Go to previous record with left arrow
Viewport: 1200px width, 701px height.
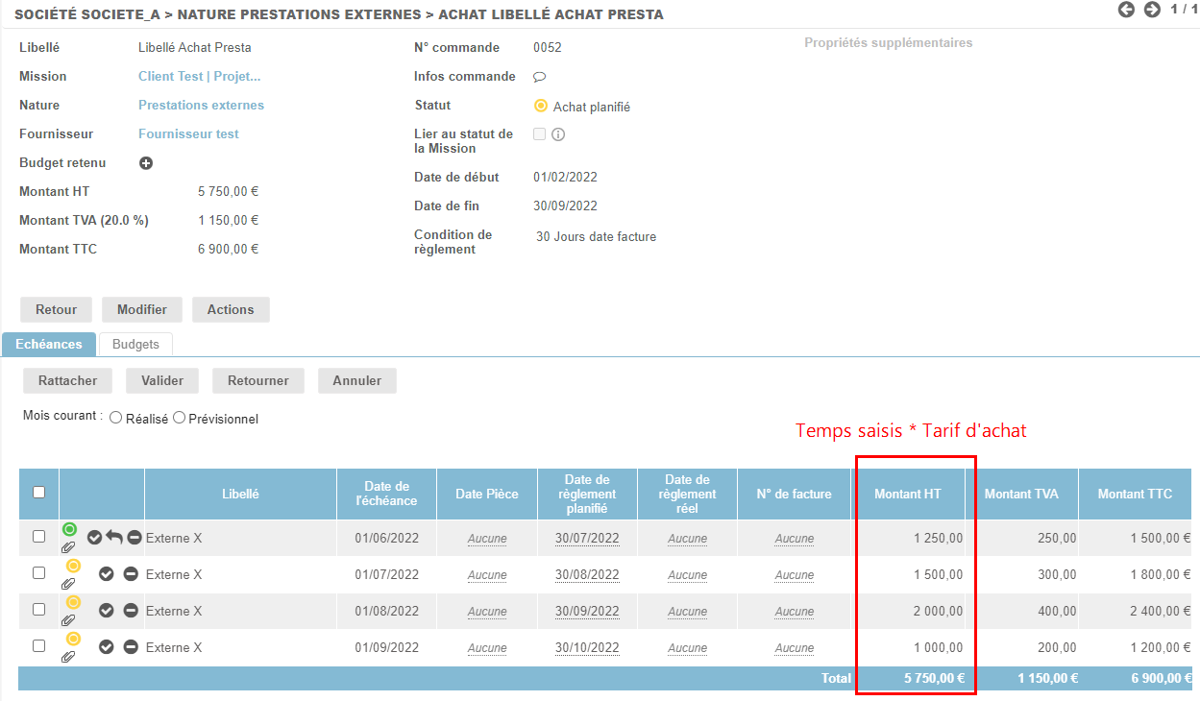(1127, 10)
